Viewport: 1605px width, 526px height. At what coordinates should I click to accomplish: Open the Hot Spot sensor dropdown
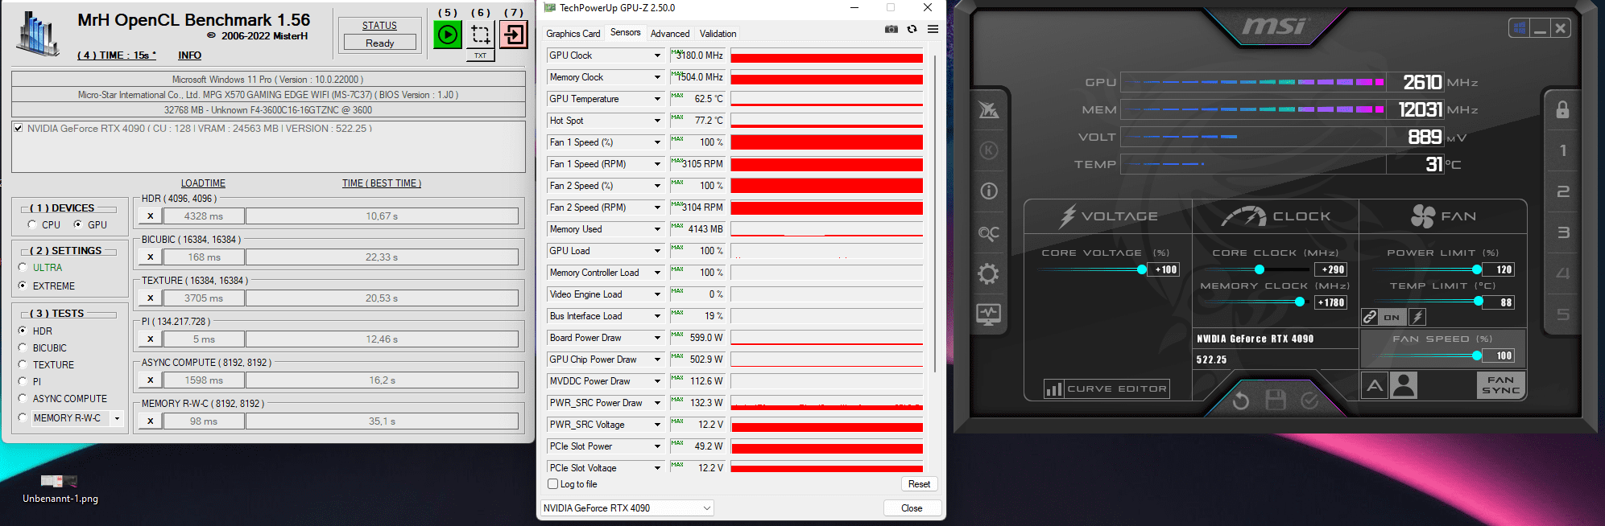657,121
